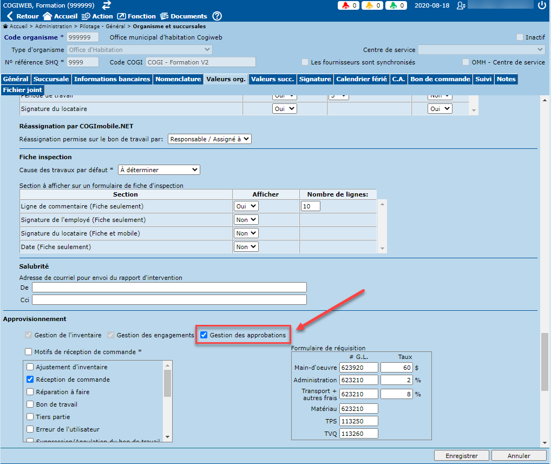Open the Calendrier férié tab

pyautogui.click(x=361, y=79)
